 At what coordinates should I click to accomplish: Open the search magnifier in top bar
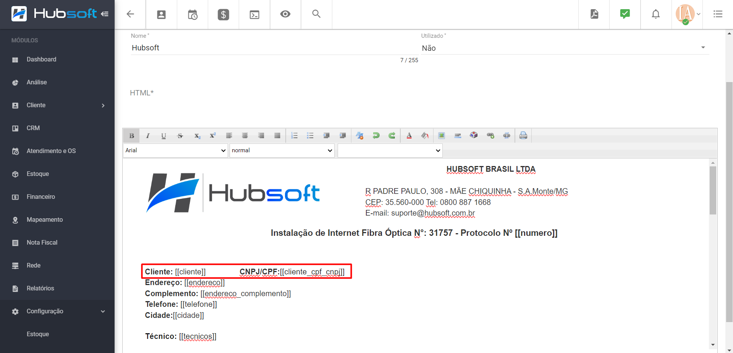316,14
